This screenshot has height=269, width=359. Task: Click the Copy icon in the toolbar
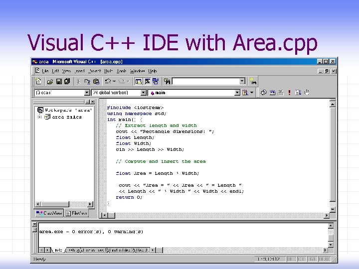click(x=87, y=81)
